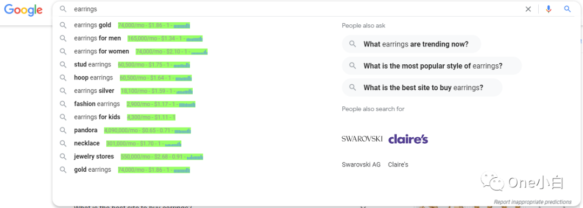Select 'earrings for women' suggestion
The image size is (583, 208).
tap(101, 51)
